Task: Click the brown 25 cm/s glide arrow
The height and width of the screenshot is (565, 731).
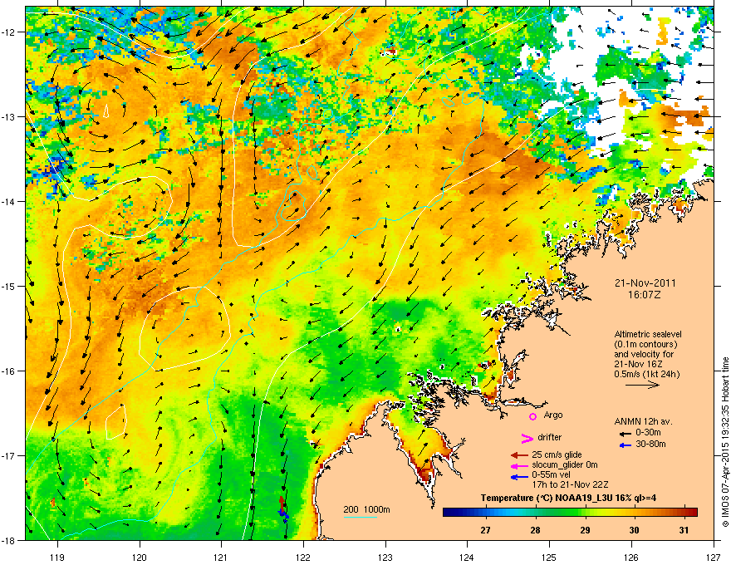Action: [x=519, y=455]
